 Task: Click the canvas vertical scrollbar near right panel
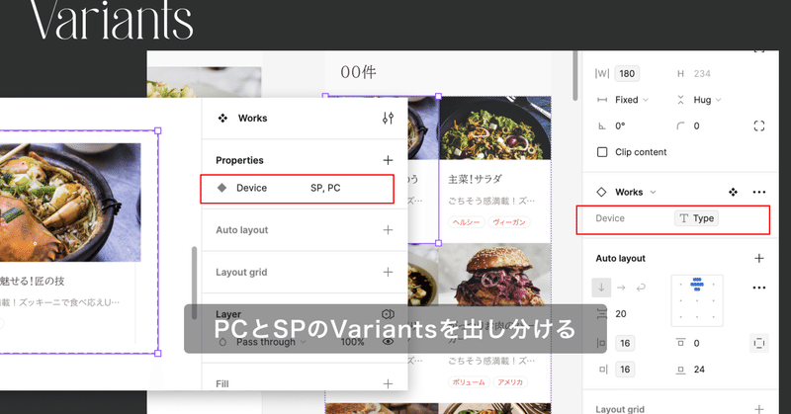click(x=575, y=76)
